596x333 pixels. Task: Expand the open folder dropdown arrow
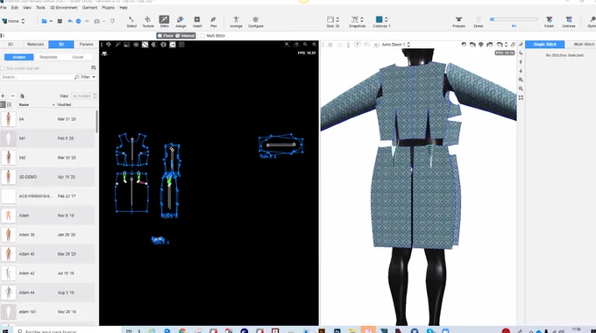51,21
